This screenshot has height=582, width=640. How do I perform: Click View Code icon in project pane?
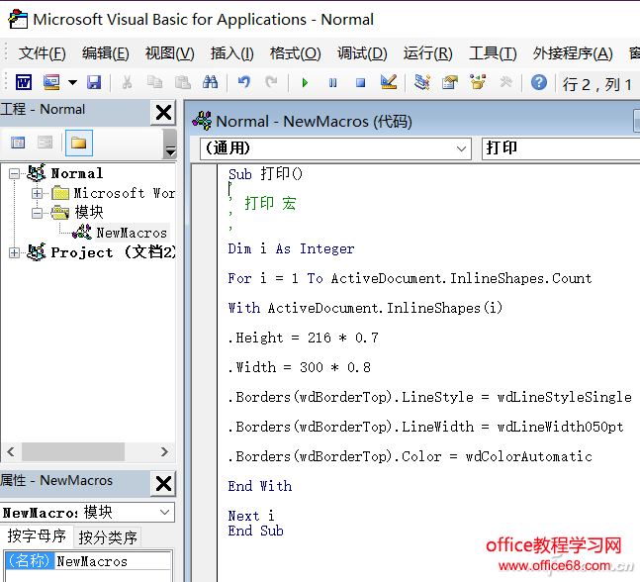[x=18, y=143]
